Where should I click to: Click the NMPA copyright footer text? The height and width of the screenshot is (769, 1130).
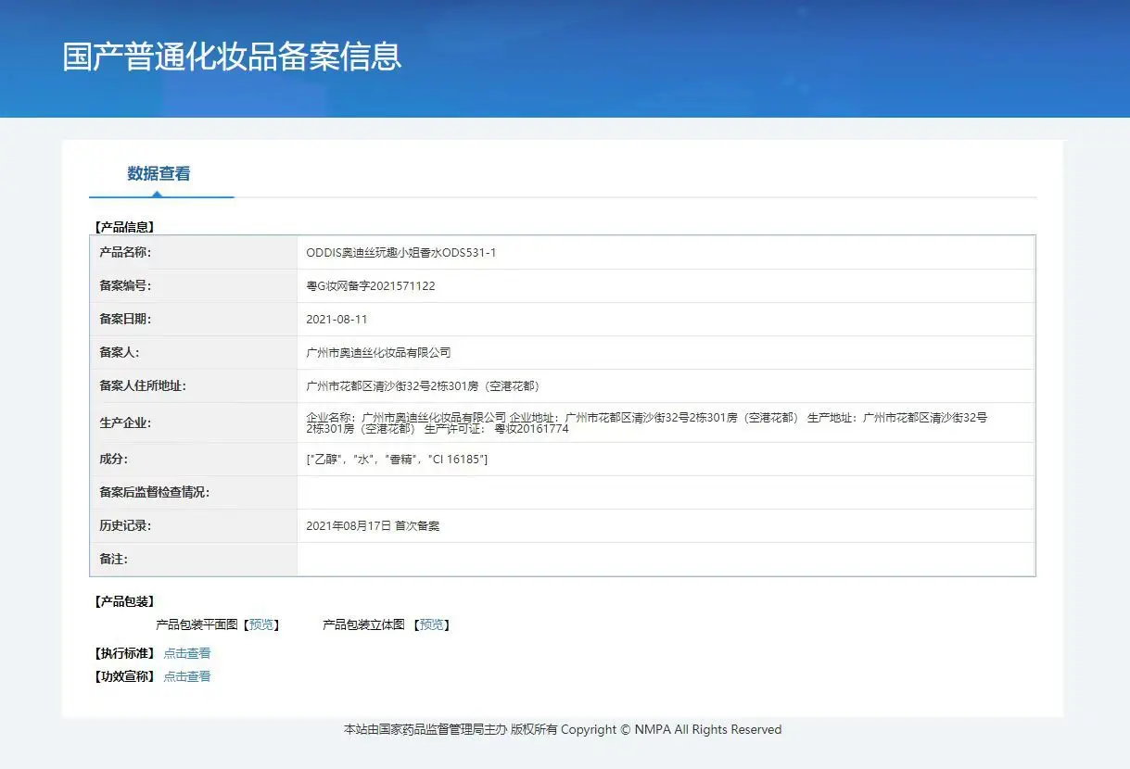[x=563, y=730]
